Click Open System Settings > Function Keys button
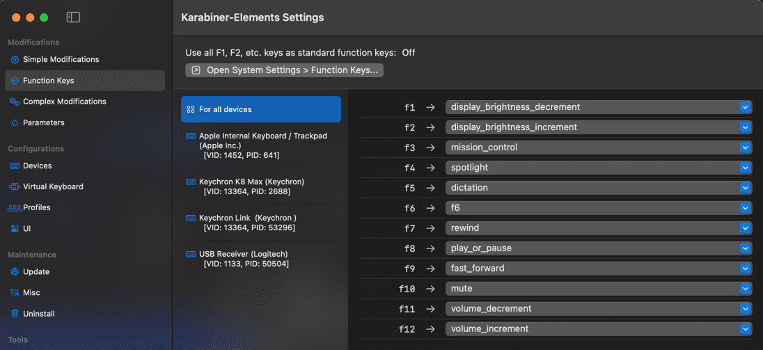763x350 pixels. [x=284, y=70]
